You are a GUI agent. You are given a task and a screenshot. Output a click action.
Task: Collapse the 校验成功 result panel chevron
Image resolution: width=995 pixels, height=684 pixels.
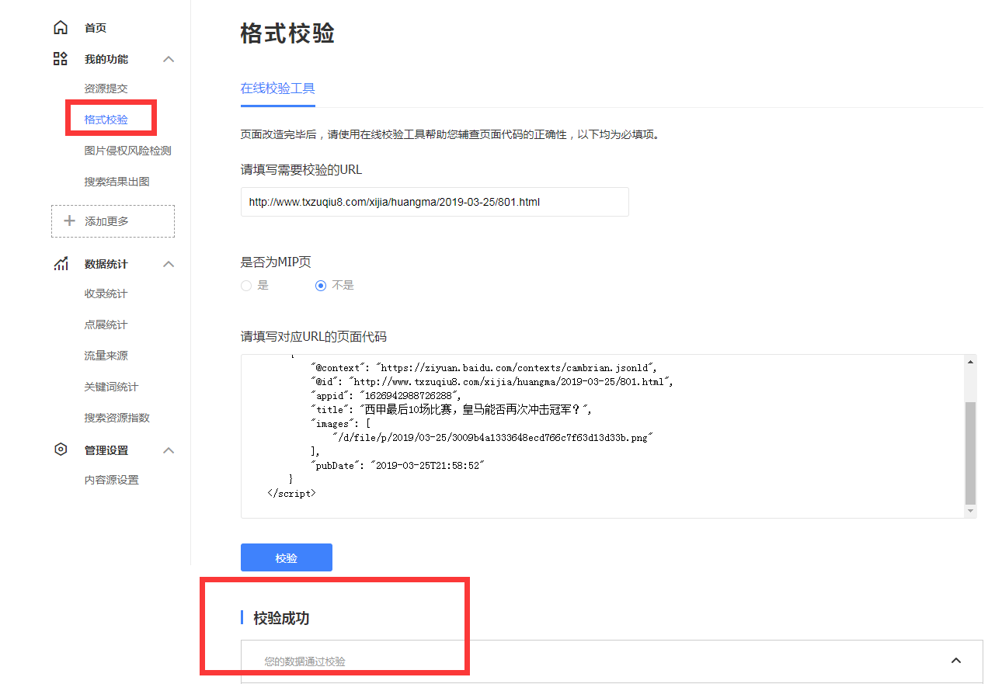[x=956, y=661]
